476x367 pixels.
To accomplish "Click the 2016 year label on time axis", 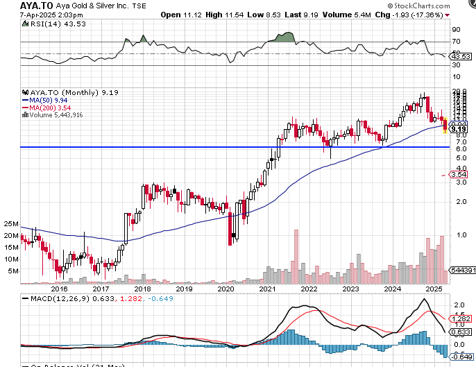I will (60, 289).
